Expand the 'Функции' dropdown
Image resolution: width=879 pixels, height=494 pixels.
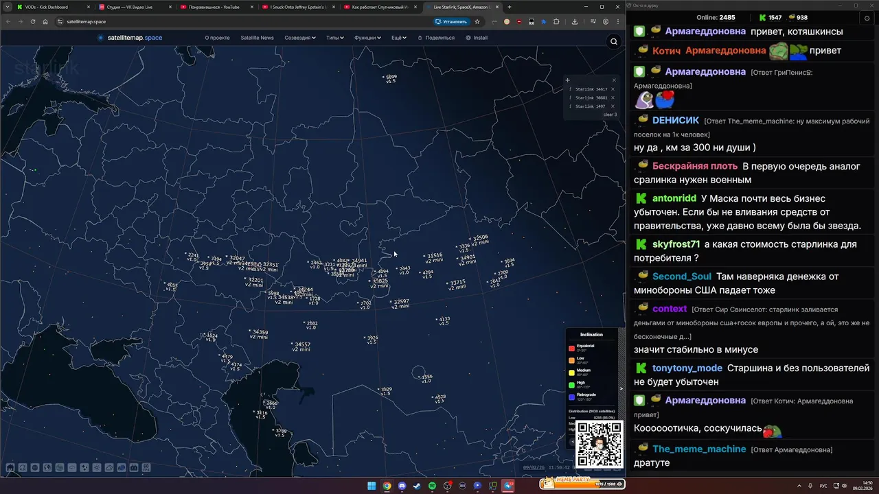coord(367,38)
